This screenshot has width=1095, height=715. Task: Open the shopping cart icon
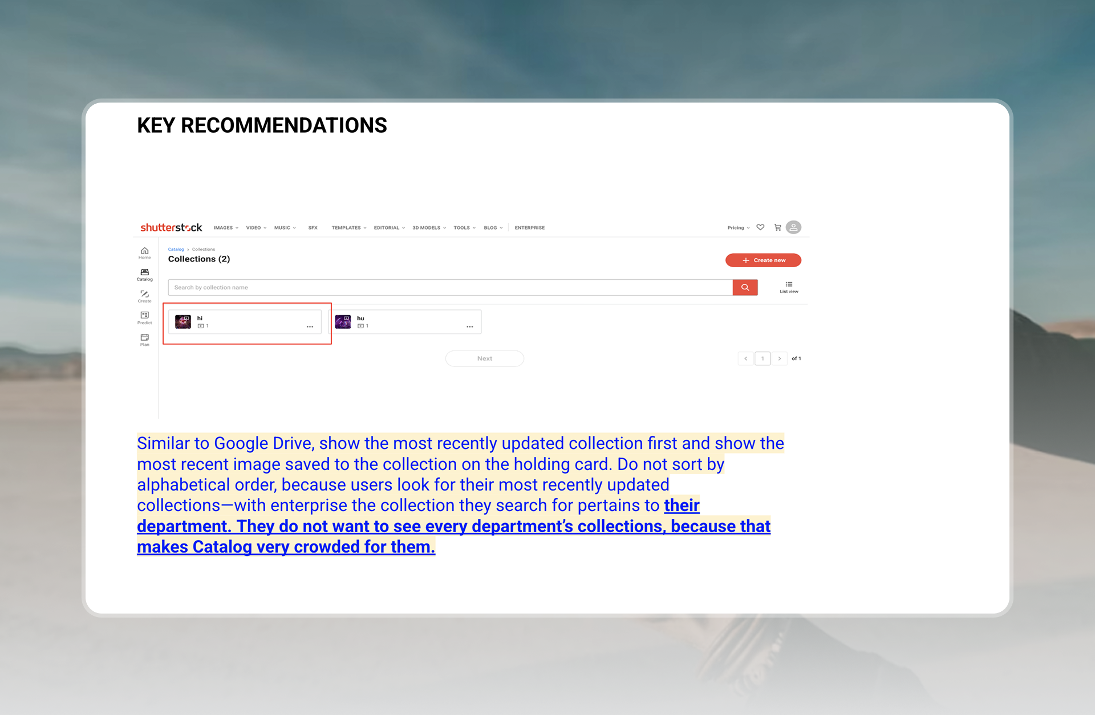click(x=777, y=227)
